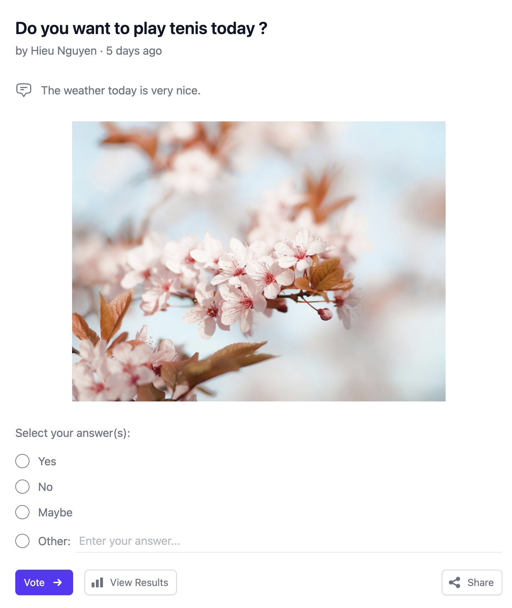Click the share nodes icon
The width and height of the screenshot is (512, 608).
pyautogui.click(x=454, y=582)
